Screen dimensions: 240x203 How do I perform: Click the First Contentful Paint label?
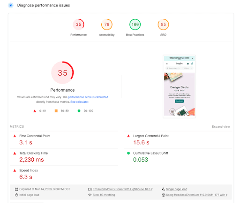35,136
